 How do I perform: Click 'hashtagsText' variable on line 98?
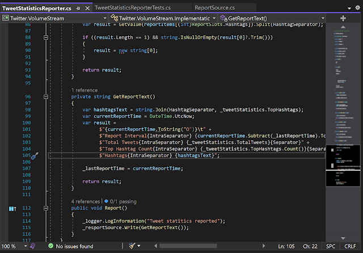pyautogui.click(x=111, y=109)
